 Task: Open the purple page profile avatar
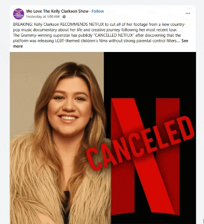[19, 14]
